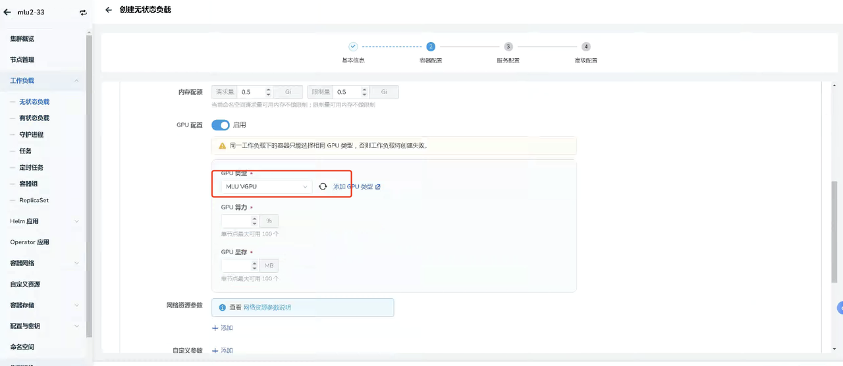843x366 pixels.
Task: Open Operator 应用 in sidebar
Action: (30, 242)
